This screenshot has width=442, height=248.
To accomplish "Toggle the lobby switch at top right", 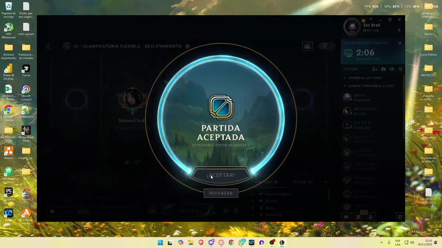I will [327, 46].
